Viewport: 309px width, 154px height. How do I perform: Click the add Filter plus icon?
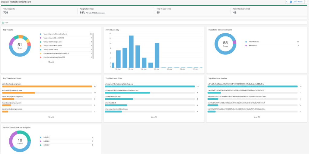(x=3, y=23)
